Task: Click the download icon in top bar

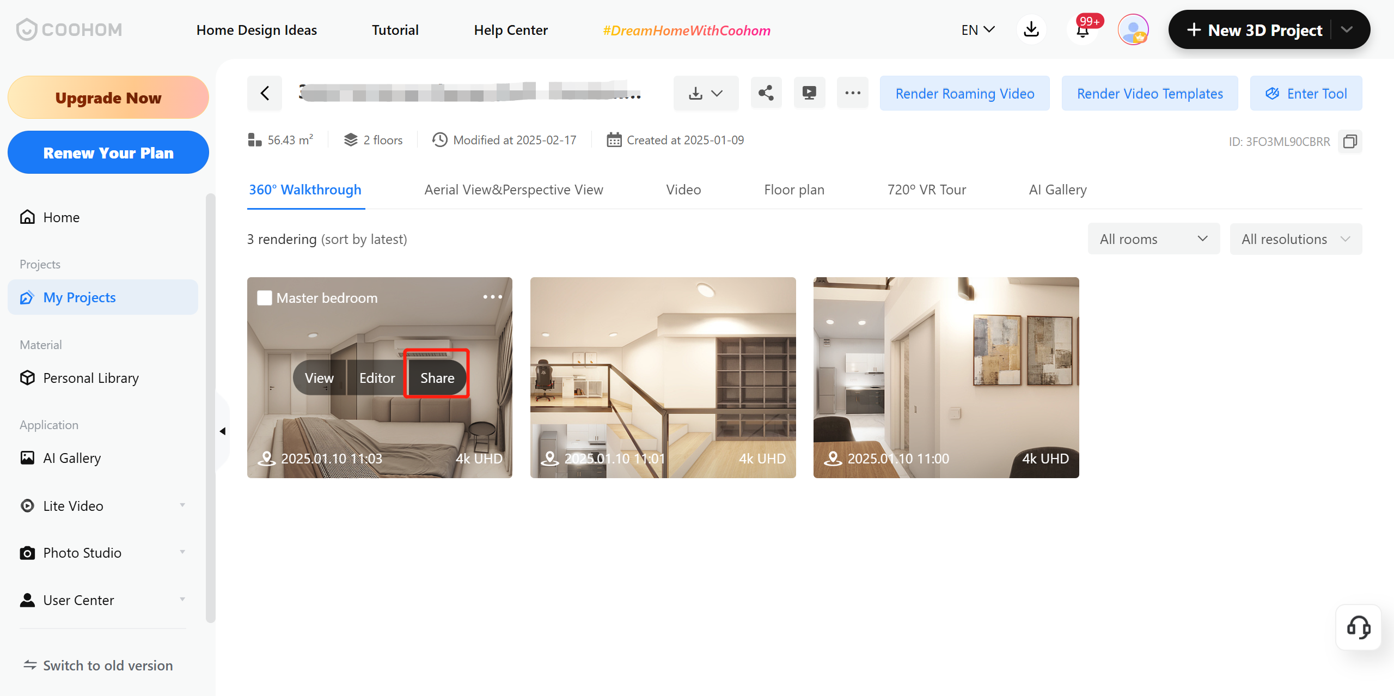Action: pos(1031,30)
